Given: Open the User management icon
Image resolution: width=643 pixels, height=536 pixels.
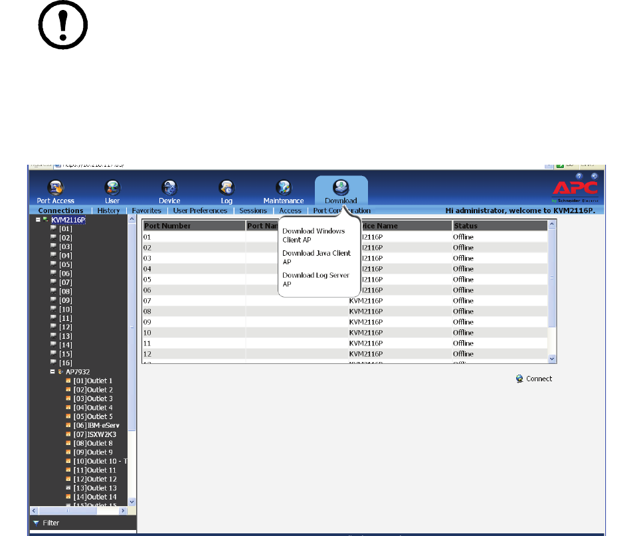Looking at the screenshot, I should (x=112, y=188).
